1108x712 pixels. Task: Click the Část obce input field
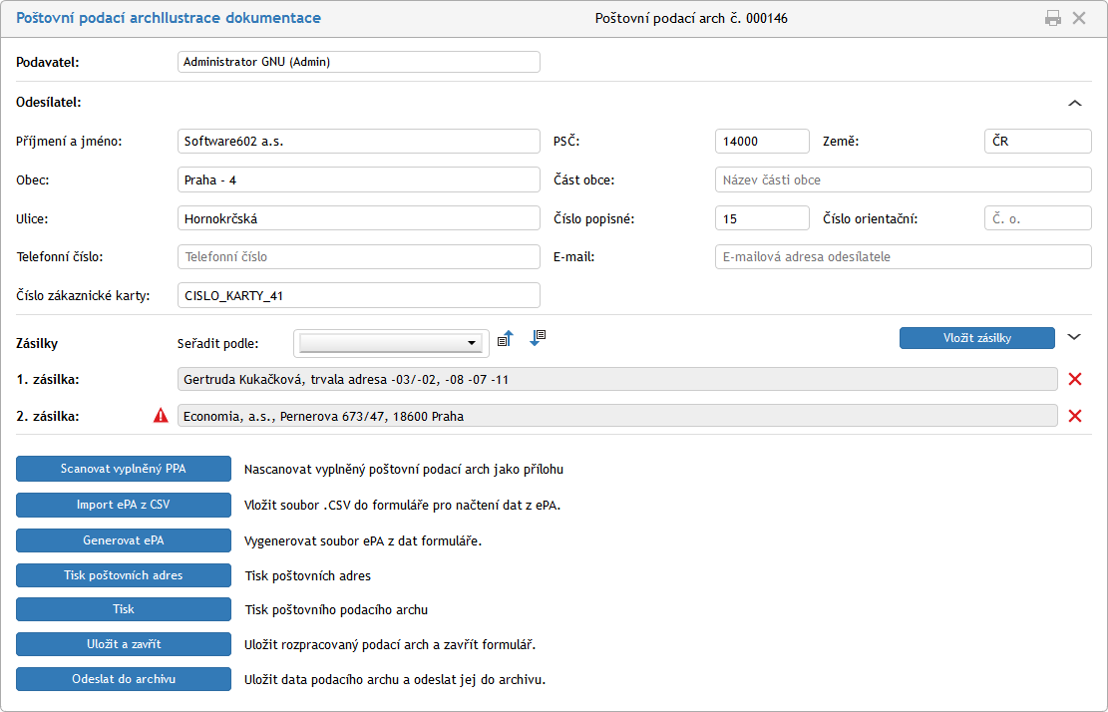pos(904,179)
